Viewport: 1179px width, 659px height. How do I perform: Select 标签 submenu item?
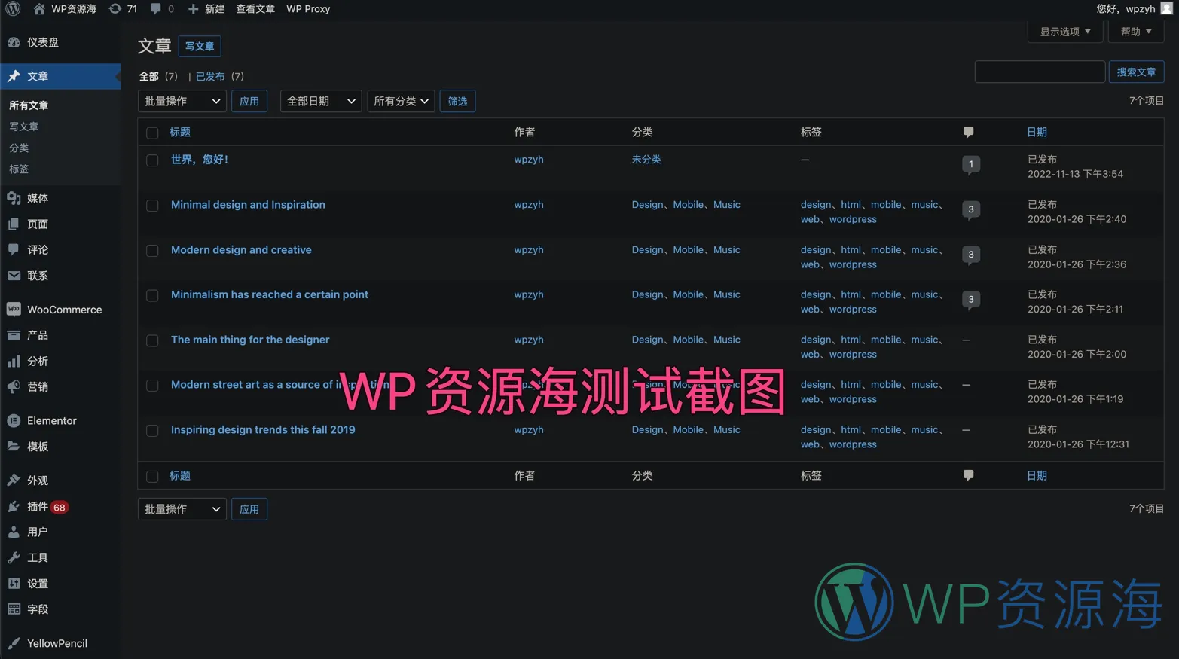click(x=19, y=169)
